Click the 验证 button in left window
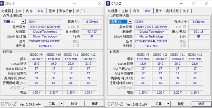This screenshot has width=212, height=108. (74, 104)
